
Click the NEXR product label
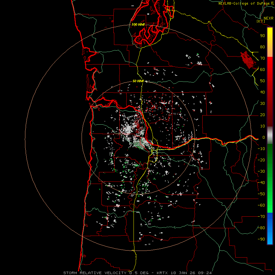pyautogui.click(x=268, y=18)
